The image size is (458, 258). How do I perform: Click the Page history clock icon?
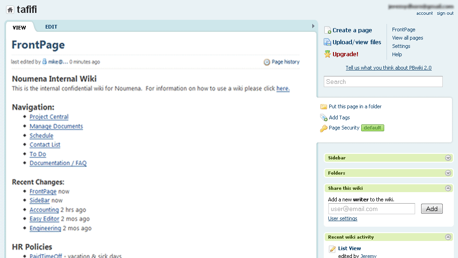tap(267, 62)
